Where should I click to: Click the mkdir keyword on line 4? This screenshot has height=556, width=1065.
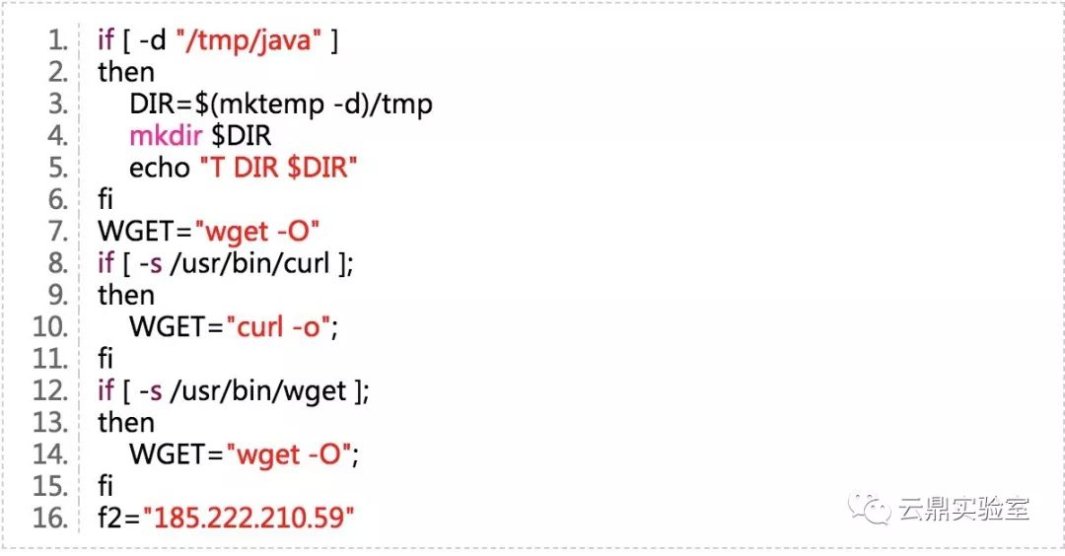[166, 136]
